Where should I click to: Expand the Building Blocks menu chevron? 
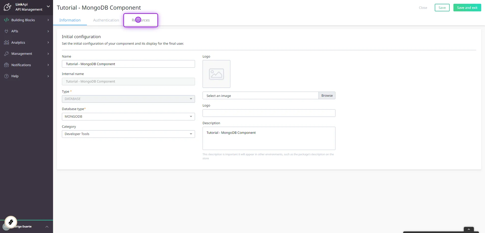click(x=48, y=20)
